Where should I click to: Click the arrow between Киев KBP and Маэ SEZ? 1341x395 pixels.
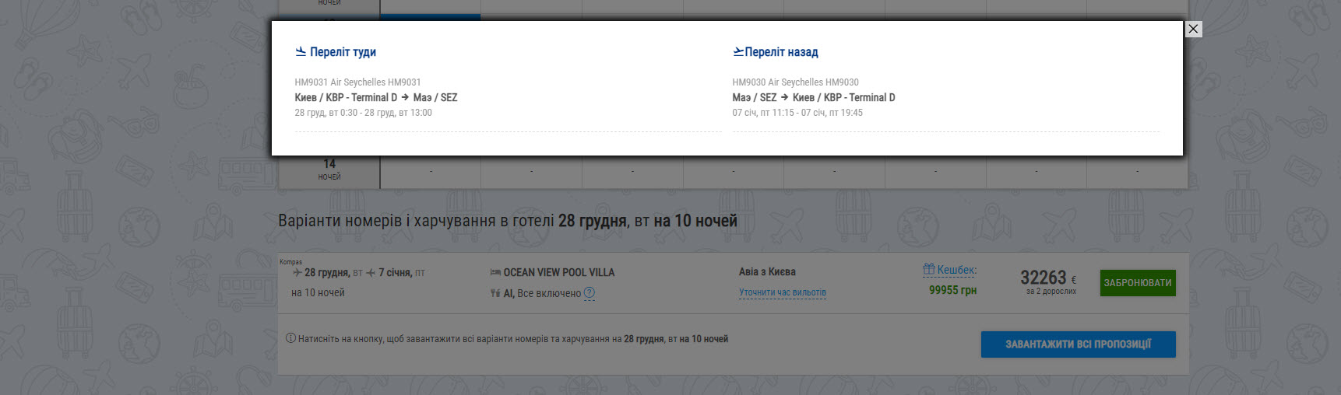(405, 97)
